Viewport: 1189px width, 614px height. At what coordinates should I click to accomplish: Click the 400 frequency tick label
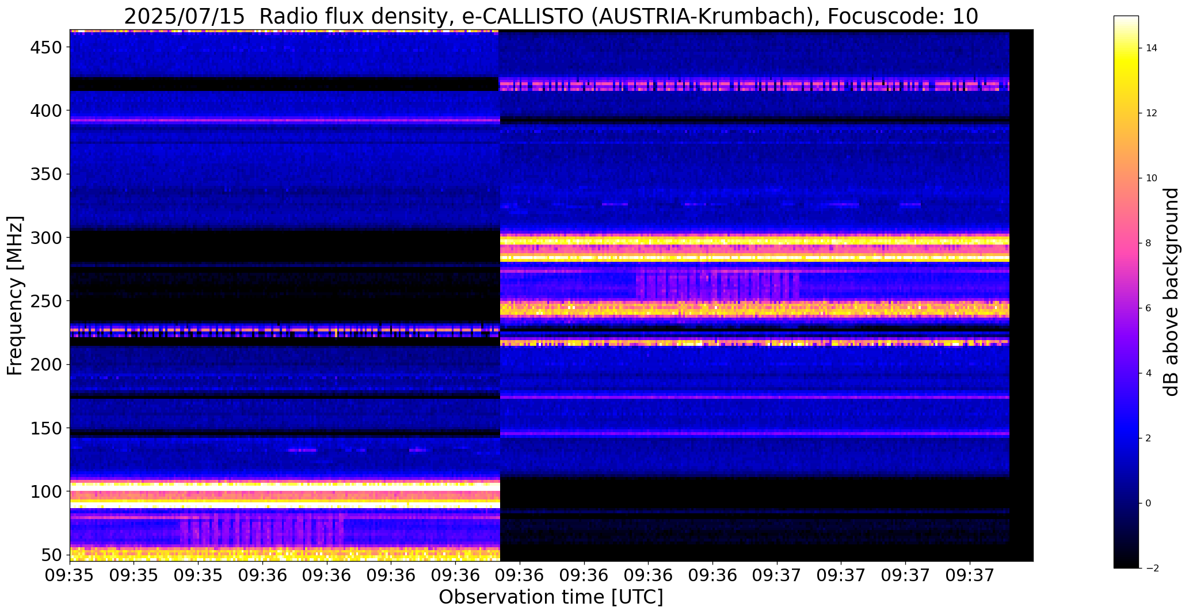tap(45, 110)
